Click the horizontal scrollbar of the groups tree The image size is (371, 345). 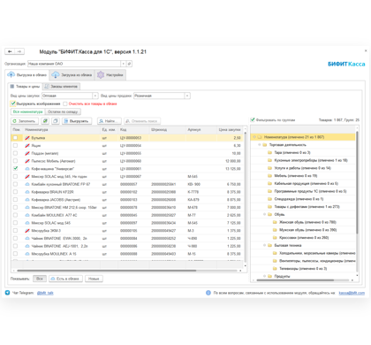tap(295, 280)
